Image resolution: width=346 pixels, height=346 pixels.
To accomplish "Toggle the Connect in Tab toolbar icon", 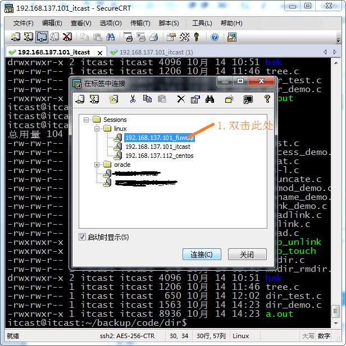I will [42, 37].
